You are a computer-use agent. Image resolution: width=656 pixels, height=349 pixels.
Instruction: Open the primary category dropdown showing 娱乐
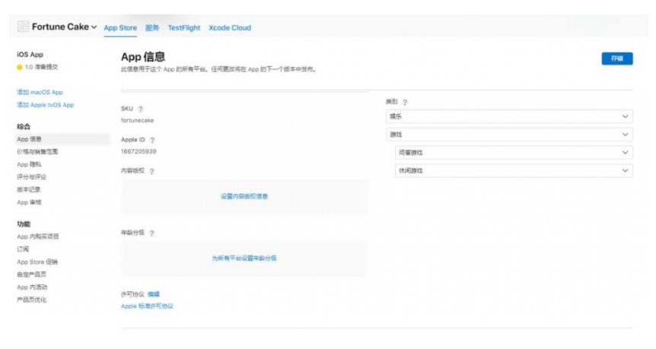(x=509, y=116)
